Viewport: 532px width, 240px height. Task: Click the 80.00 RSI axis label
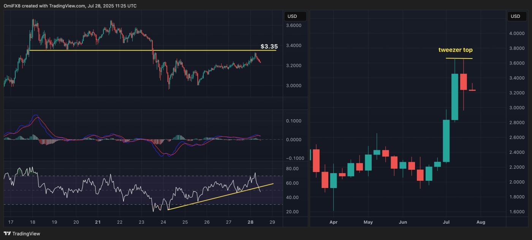tap(292, 169)
